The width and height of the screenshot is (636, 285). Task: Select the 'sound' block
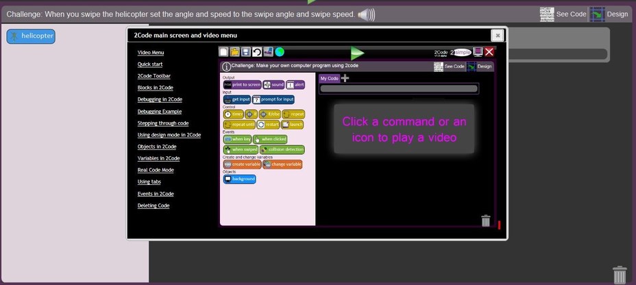pyautogui.click(x=273, y=85)
